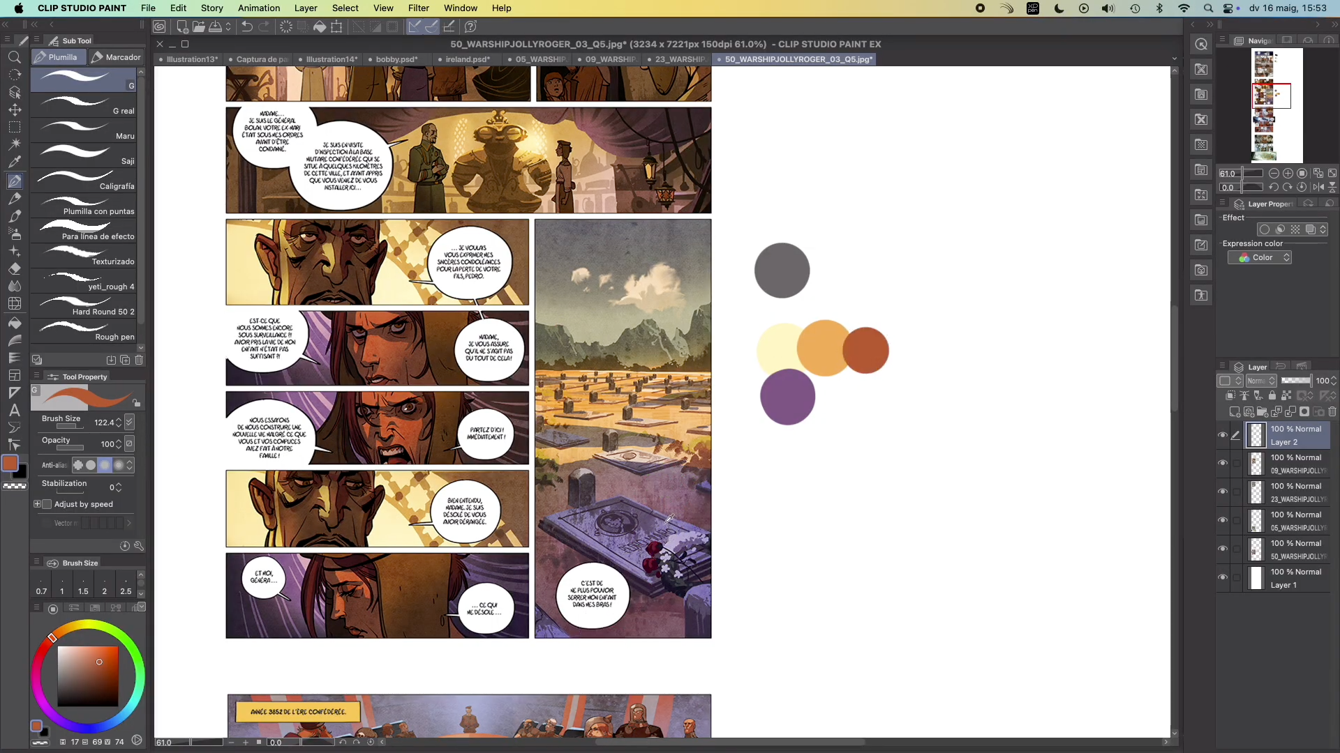Select the Eyedropper tool
This screenshot has width=1340, height=753.
pos(14,162)
